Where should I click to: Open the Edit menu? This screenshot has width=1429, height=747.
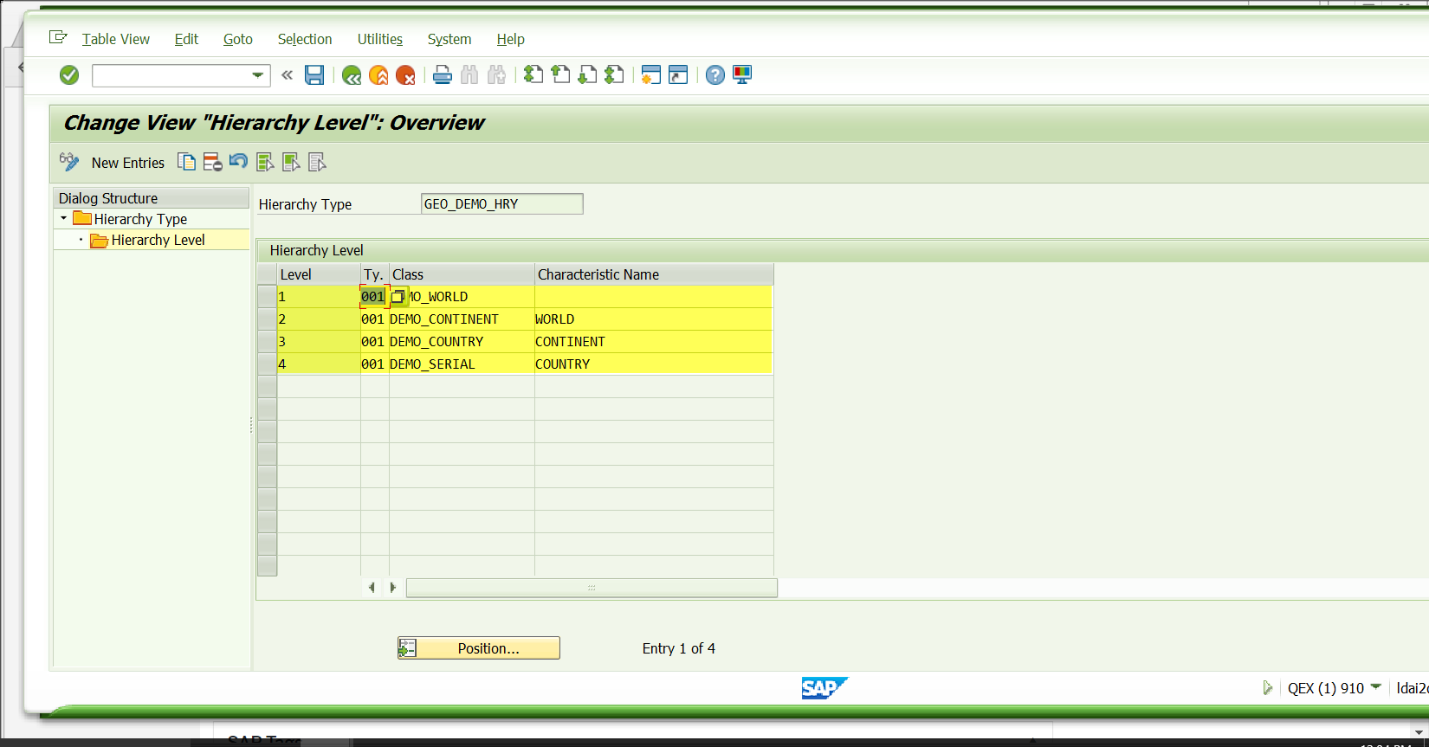186,39
